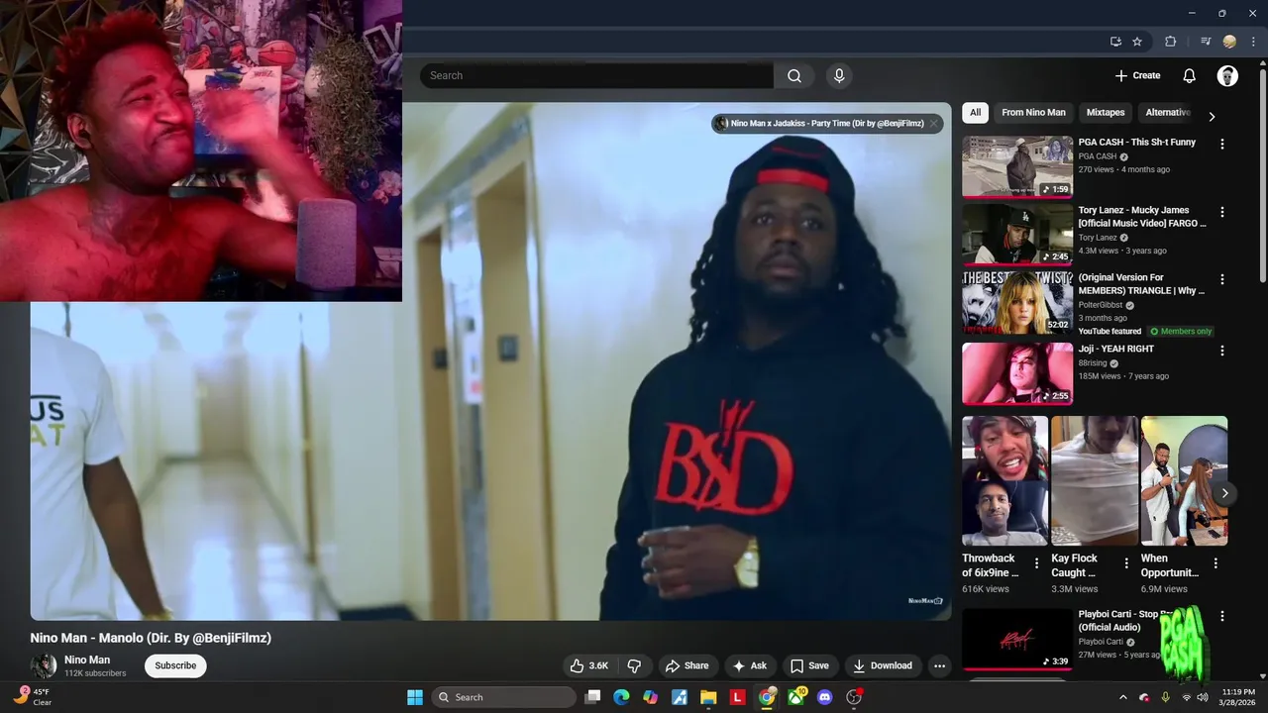
Task: Click the Share button
Action: pos(687,665)
